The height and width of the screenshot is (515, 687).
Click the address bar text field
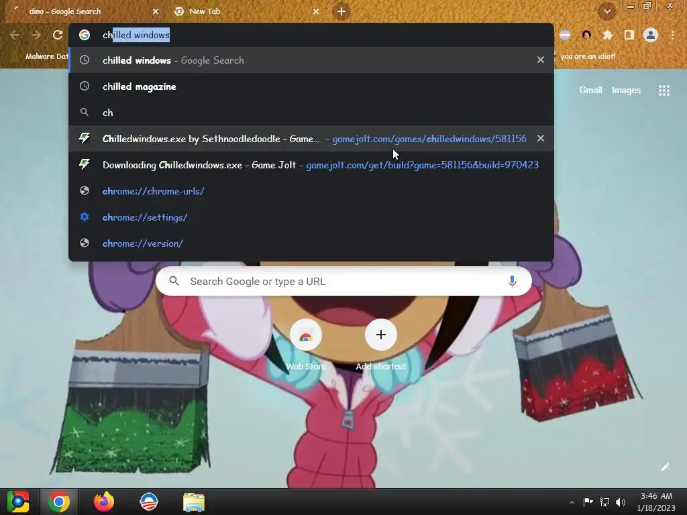tap(311, 35)
